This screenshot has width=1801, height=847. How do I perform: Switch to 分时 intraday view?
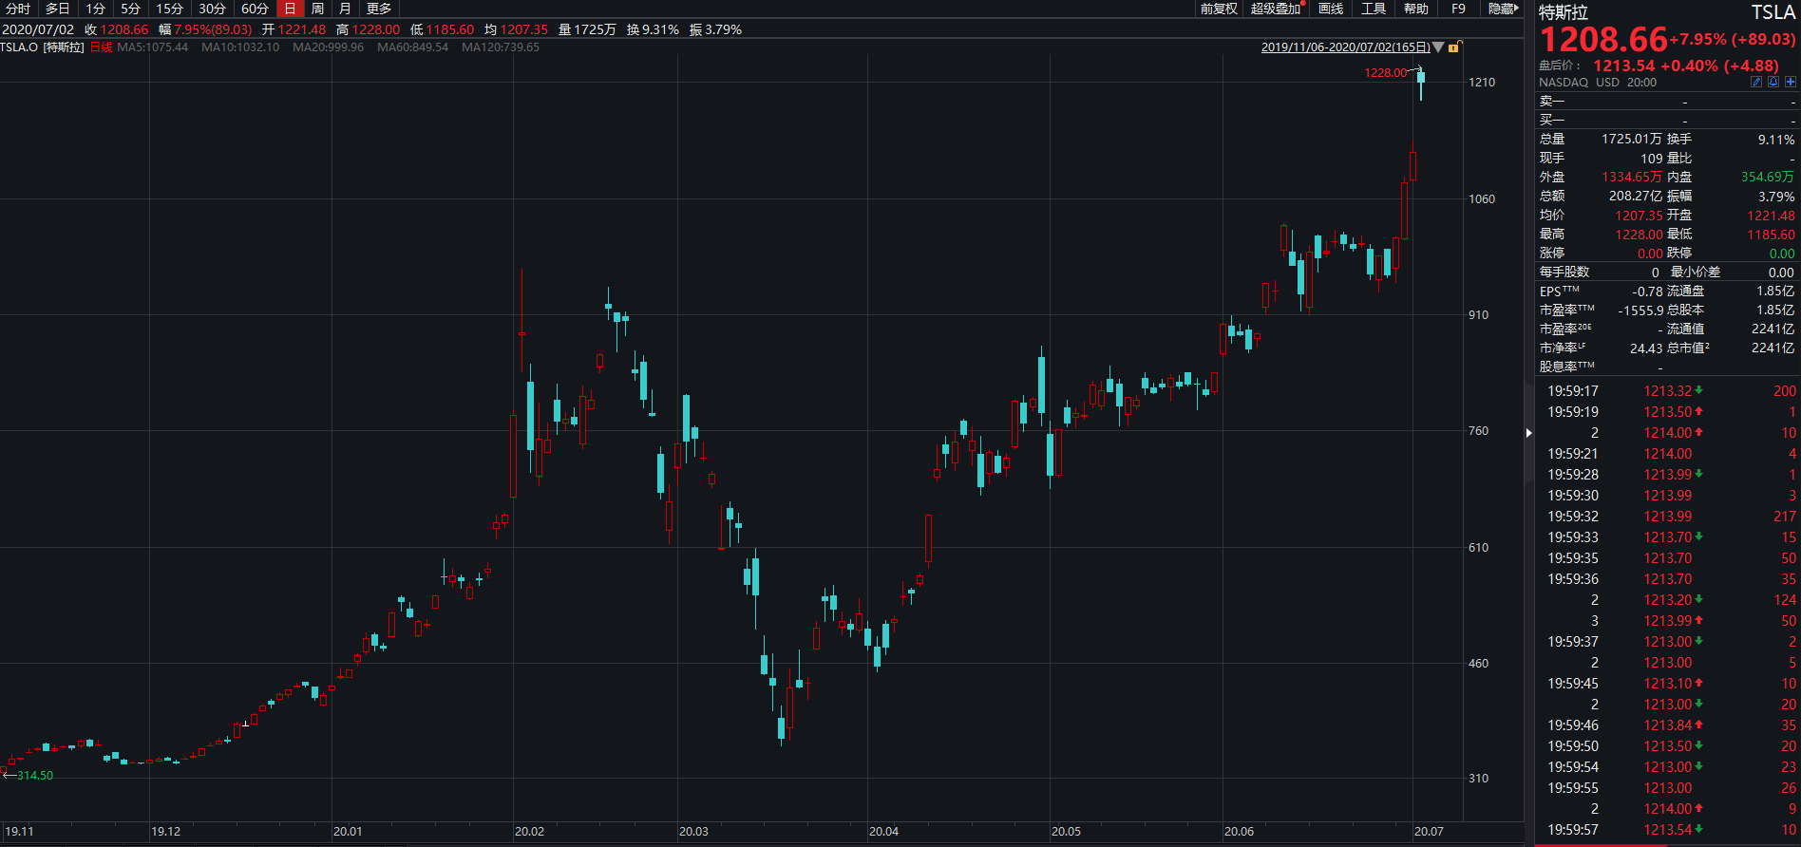18,9
